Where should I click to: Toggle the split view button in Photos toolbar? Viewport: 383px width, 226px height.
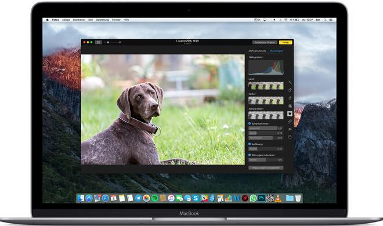(x=99, y=42)
